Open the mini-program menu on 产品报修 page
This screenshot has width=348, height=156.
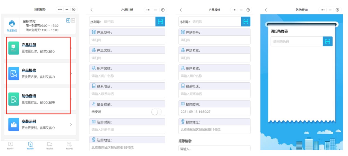(x=234, y=10)
